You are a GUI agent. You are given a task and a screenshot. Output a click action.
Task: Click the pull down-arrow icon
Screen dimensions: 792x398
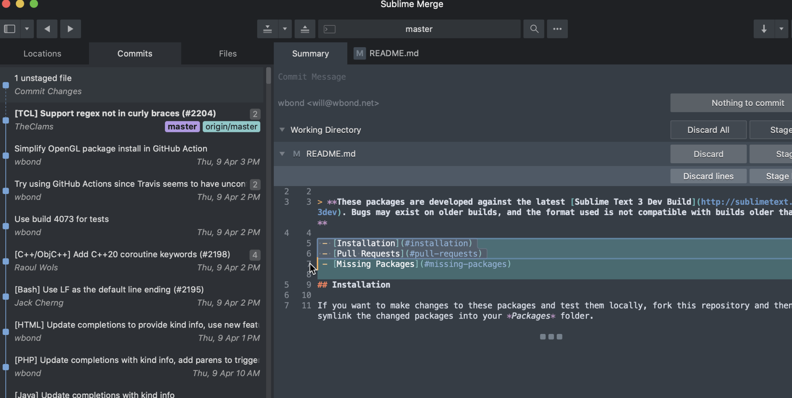click(x=764, y=29)
